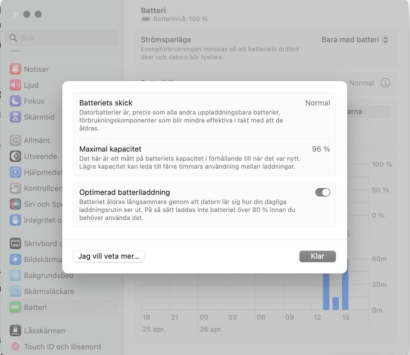Select the Siri och Spotlight icon

(x=15, y=204)
